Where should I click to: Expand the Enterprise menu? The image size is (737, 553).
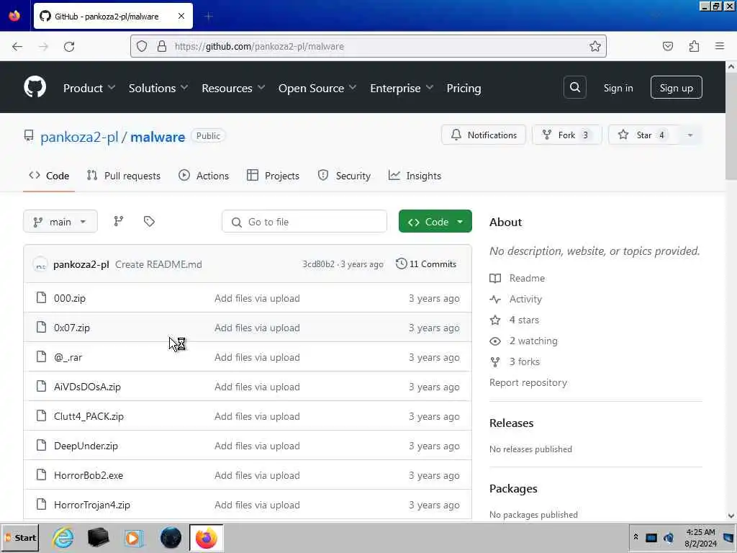tap(402, 88)
